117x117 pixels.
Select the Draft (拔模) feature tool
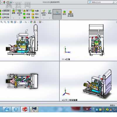point(27,14)
